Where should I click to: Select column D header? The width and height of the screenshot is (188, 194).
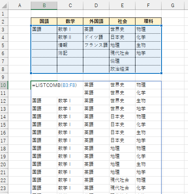click(x=96, y=6)
